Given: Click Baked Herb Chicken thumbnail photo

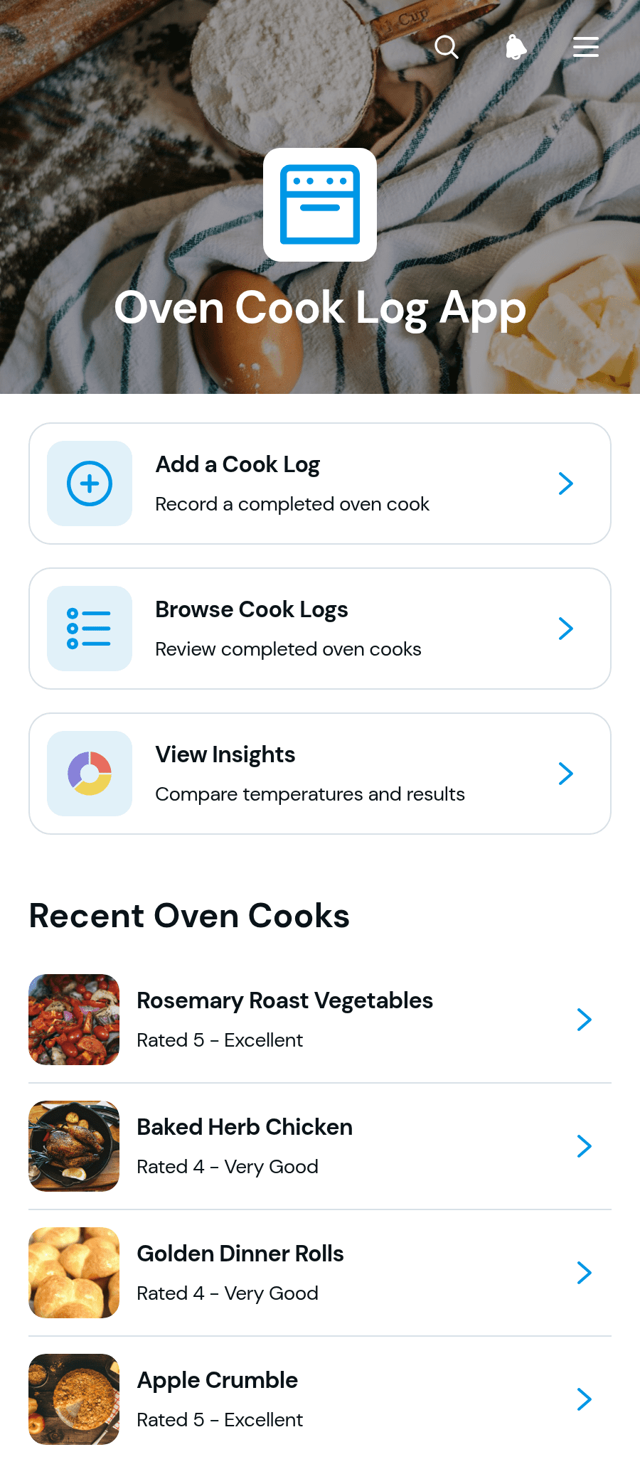Looking at the screenshot, I should click(74, 1146).
